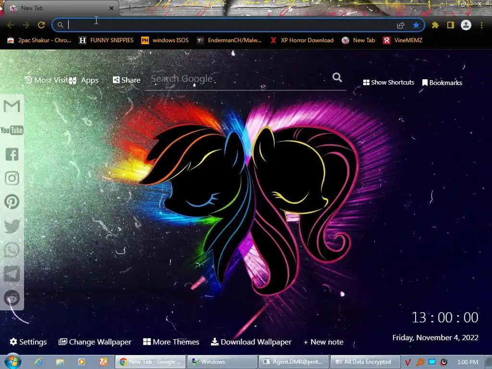The width and height of the screenshot is (492, 369).
Task: Open the XP Horror Download bookmark
Action: coord(302,40)
